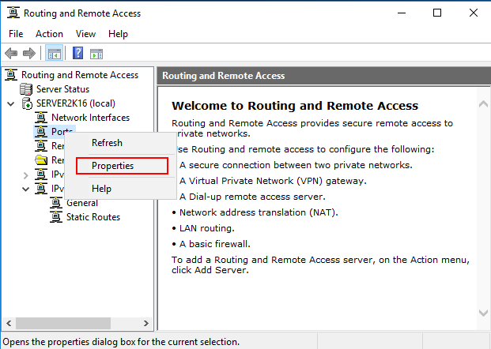
Task: Click the Show/Hide Action Pane icon
Action: (96, 54)
